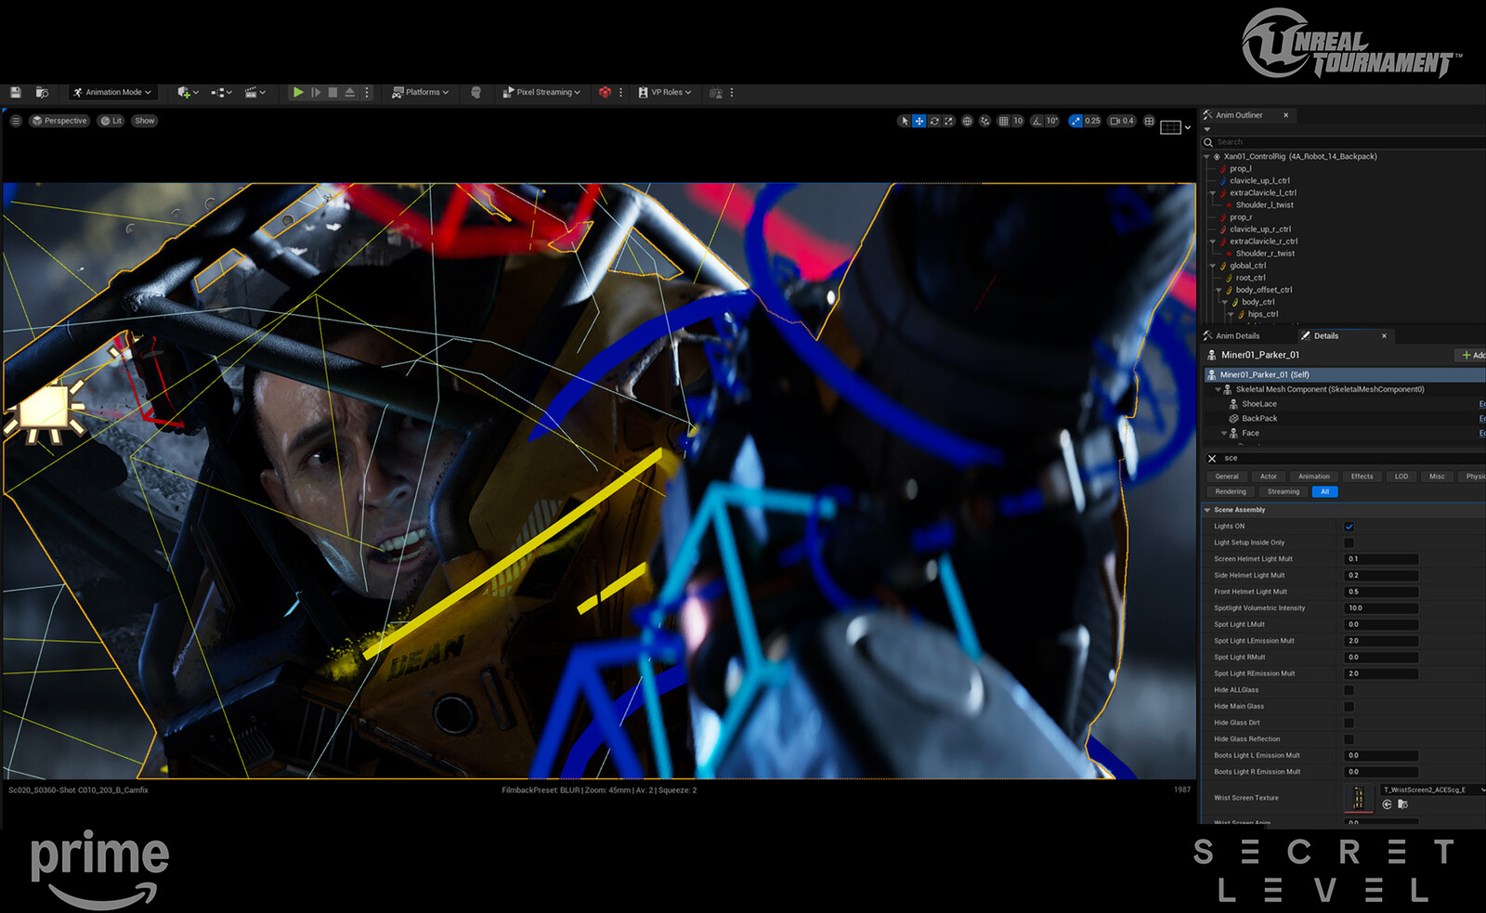Switch to the Details tab

(x=1325, y=336)
